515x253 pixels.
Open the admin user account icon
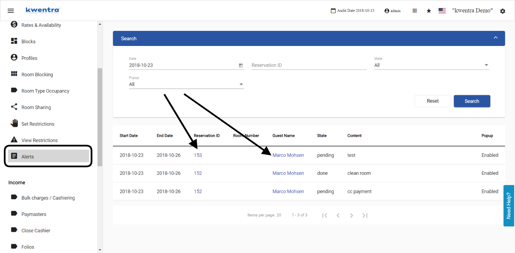point(387,11)
